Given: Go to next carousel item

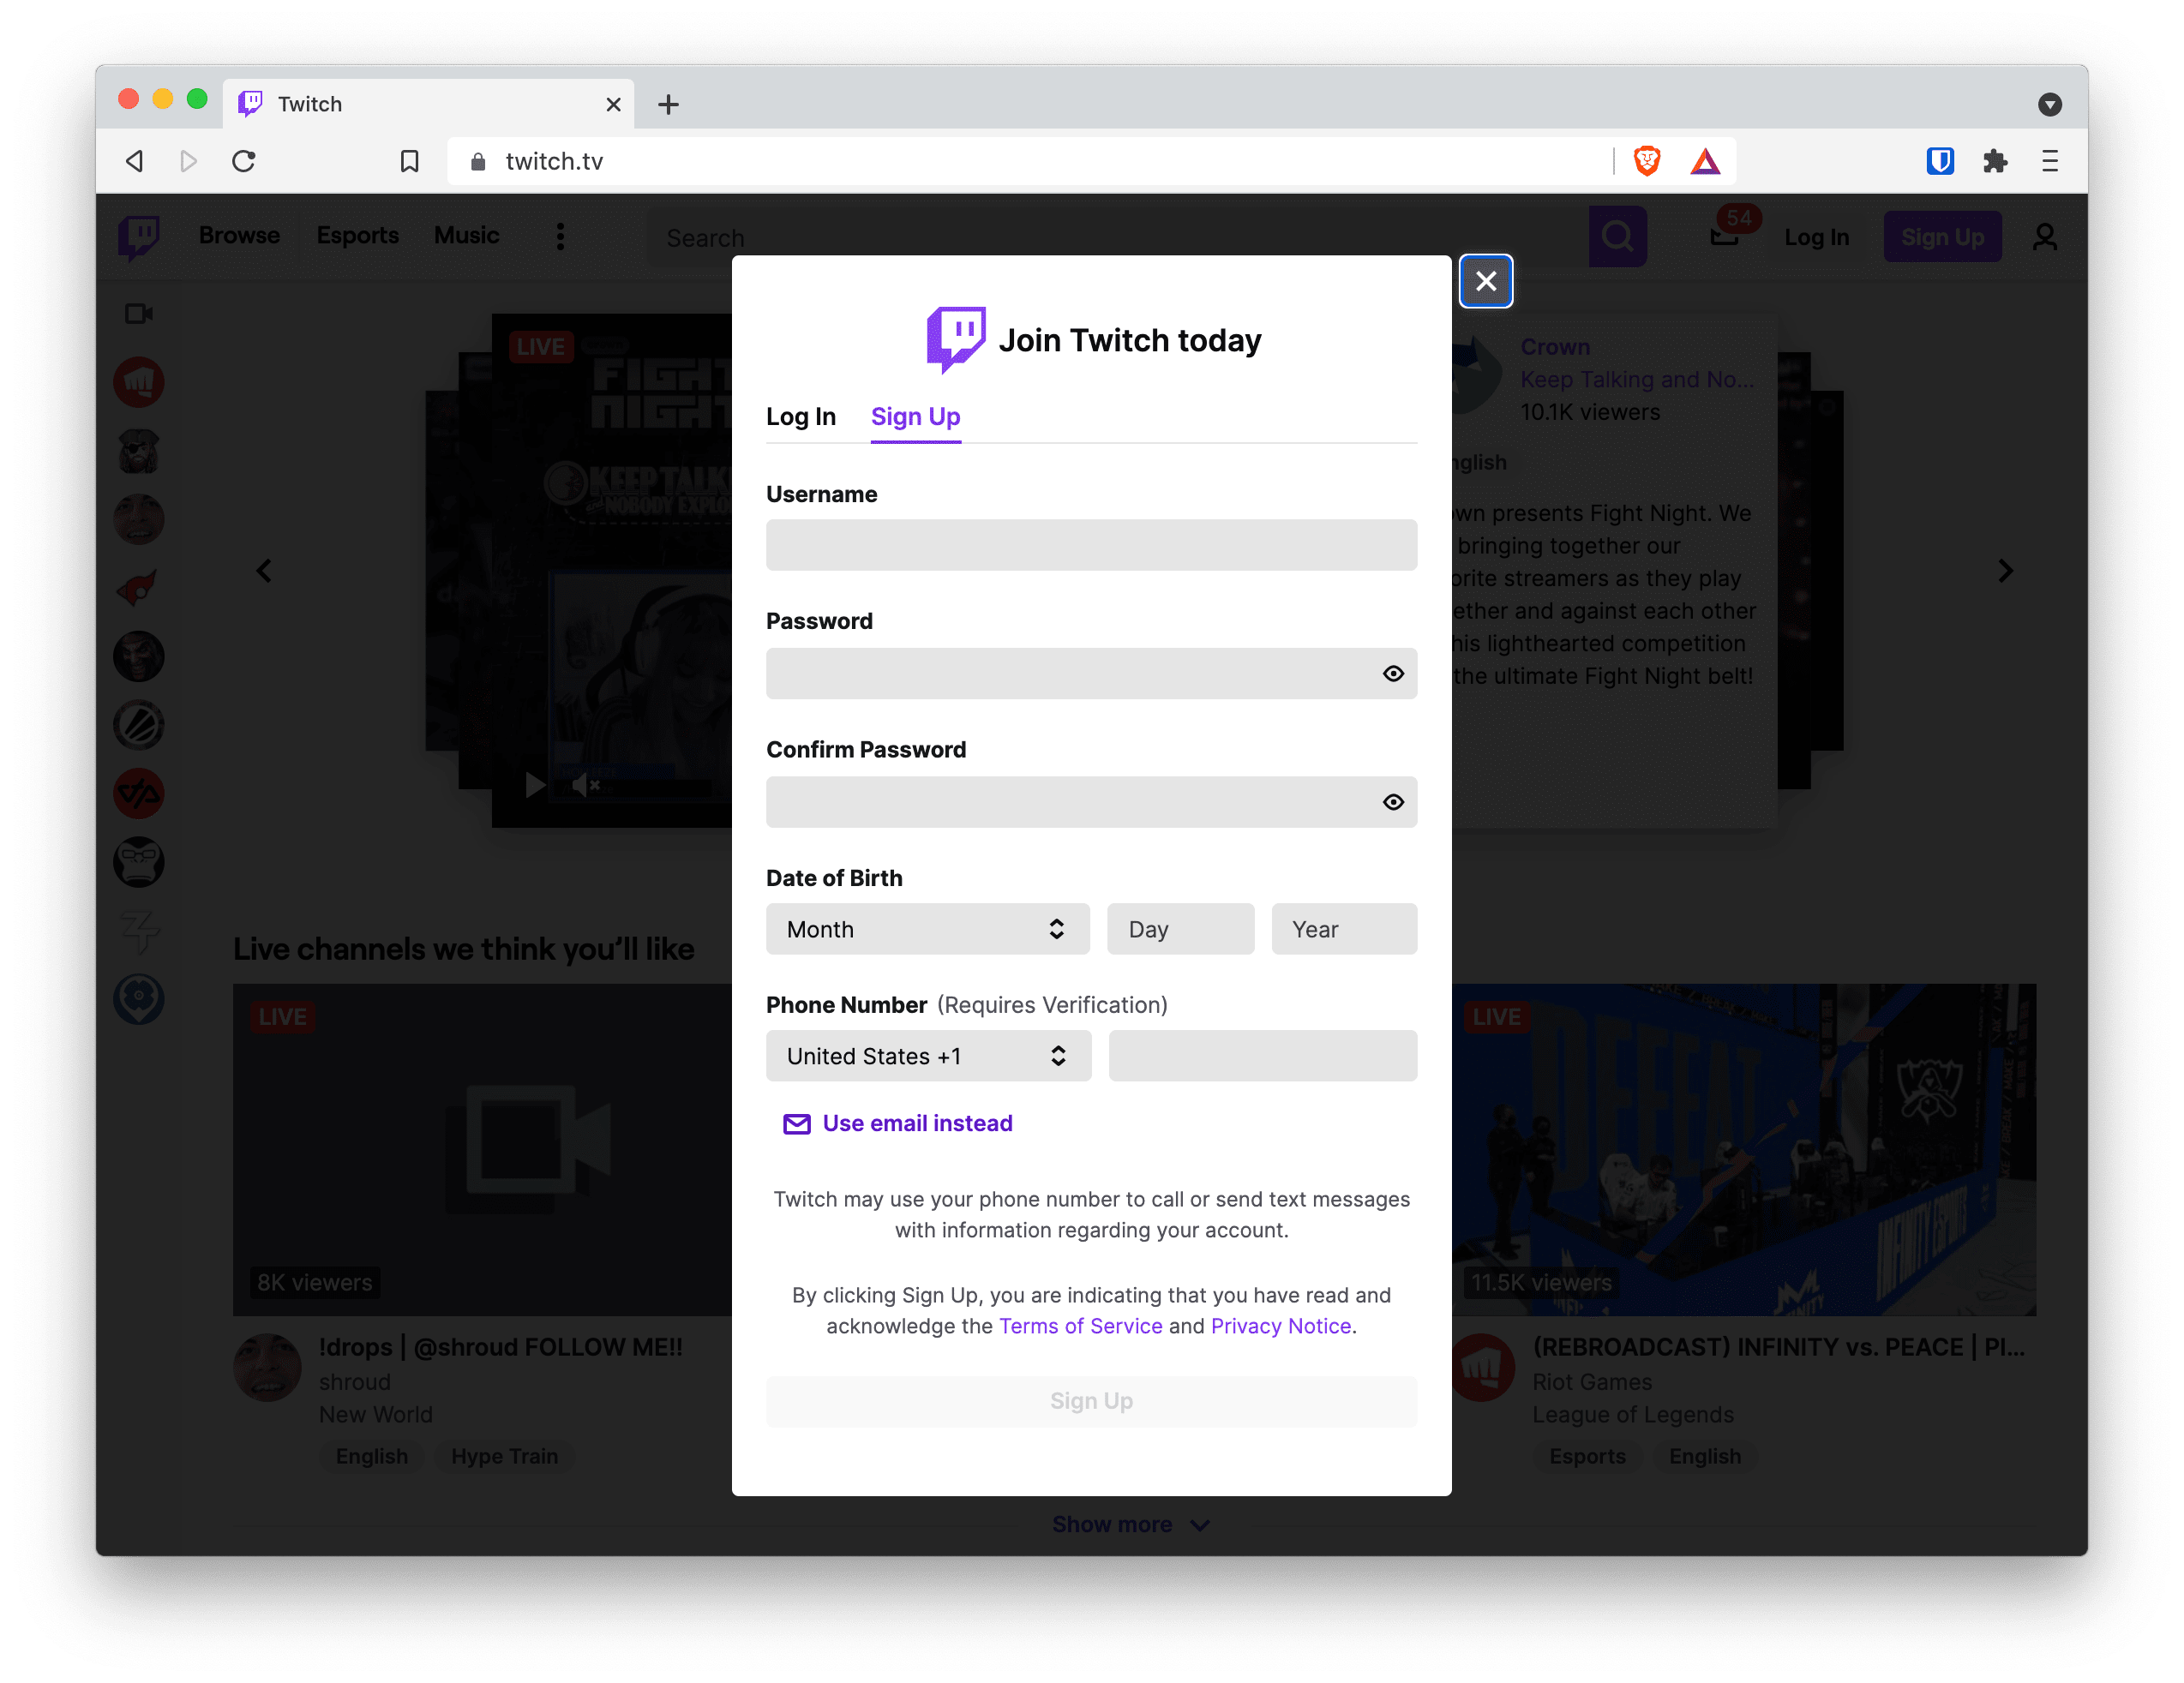Looking at the screenshot, I should click(2005, 571).
